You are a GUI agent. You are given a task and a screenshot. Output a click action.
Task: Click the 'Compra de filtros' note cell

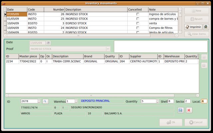coord(163,28)
